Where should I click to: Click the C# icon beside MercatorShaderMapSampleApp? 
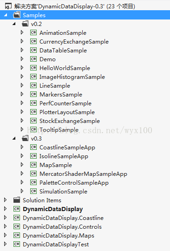[33, 174]
